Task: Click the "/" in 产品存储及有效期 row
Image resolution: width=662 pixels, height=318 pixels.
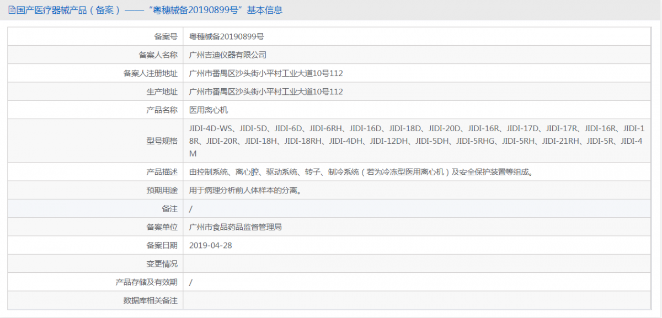Action: (189, 281)
